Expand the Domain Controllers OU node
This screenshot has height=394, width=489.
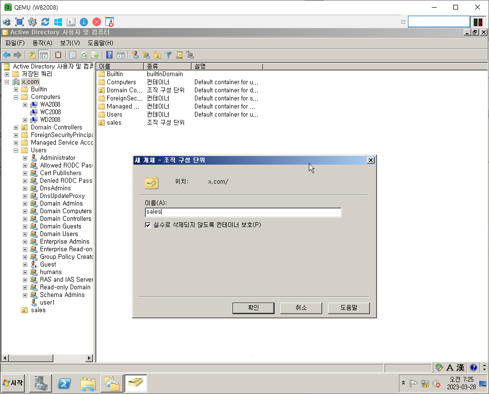[x=16, y=128]
